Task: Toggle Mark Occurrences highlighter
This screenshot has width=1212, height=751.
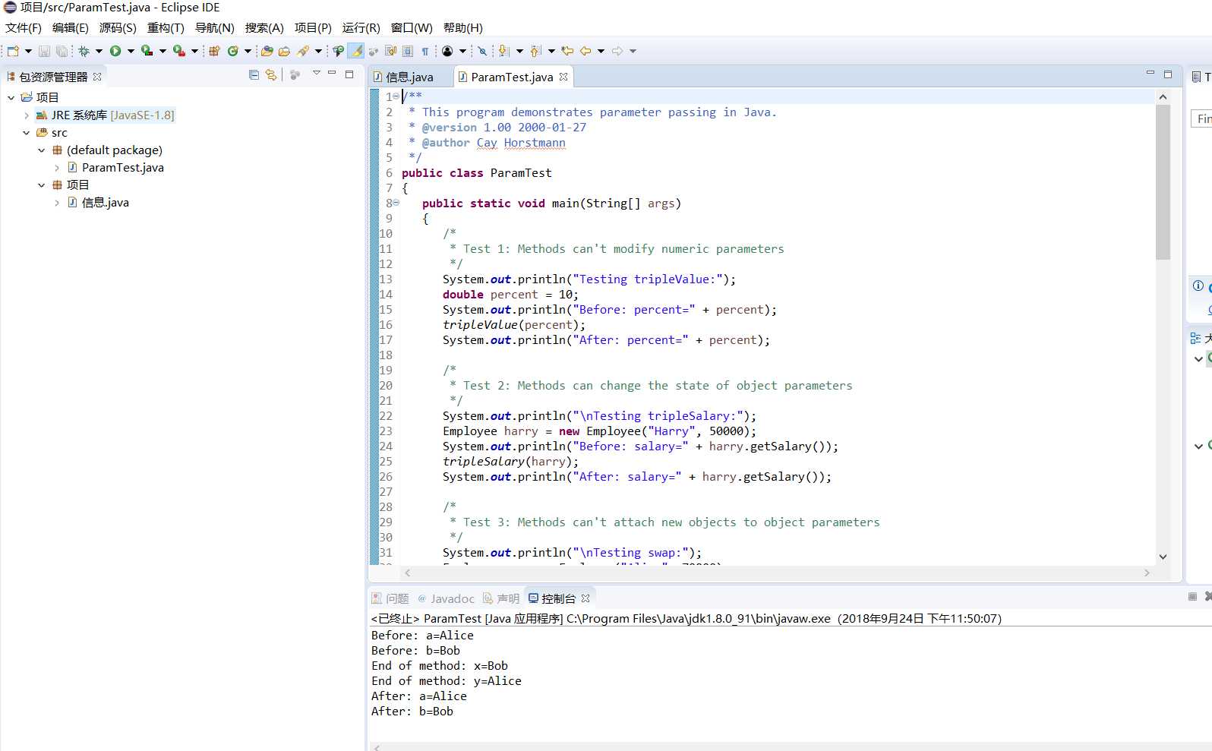Action: tap(356, 51)
